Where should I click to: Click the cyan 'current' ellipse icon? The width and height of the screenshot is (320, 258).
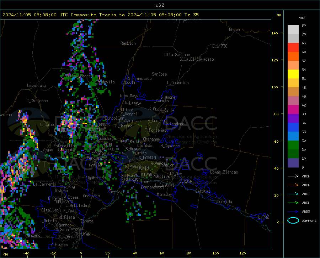point(293,220)
